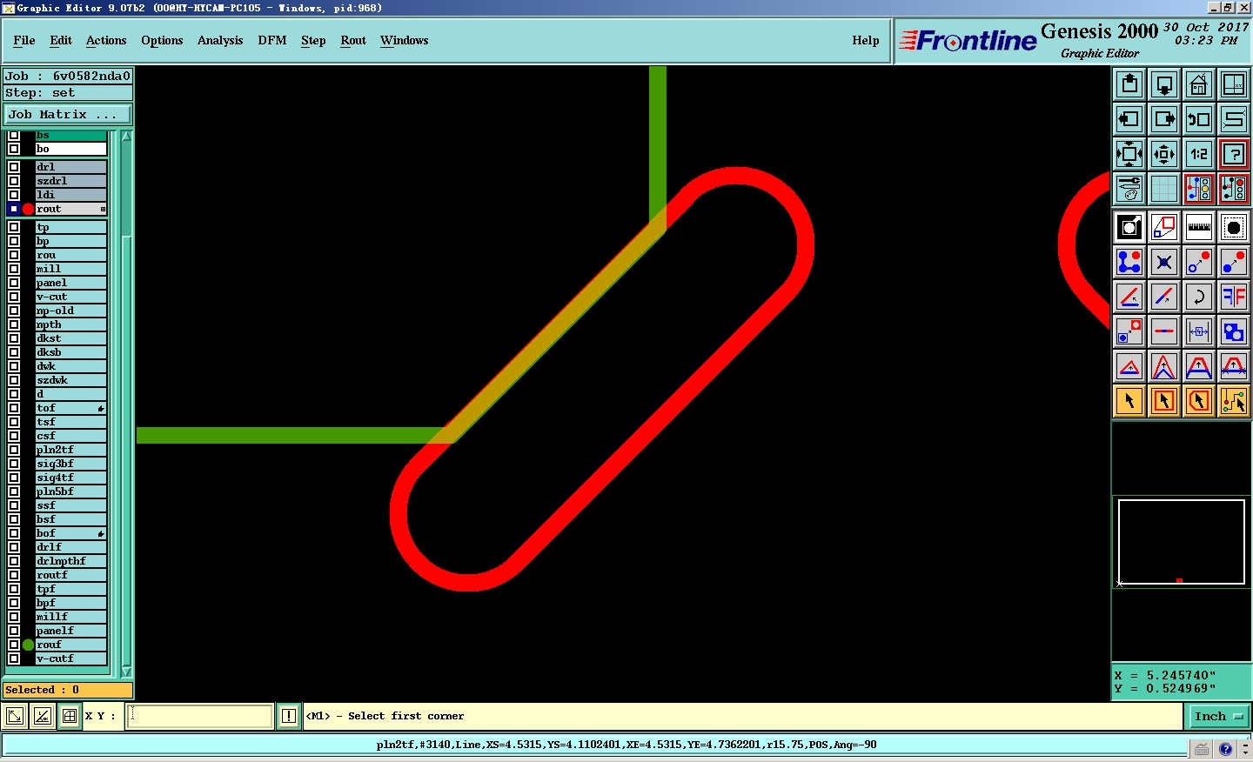Open the Edit menu
1253x762 pixels.
(61, 41)
